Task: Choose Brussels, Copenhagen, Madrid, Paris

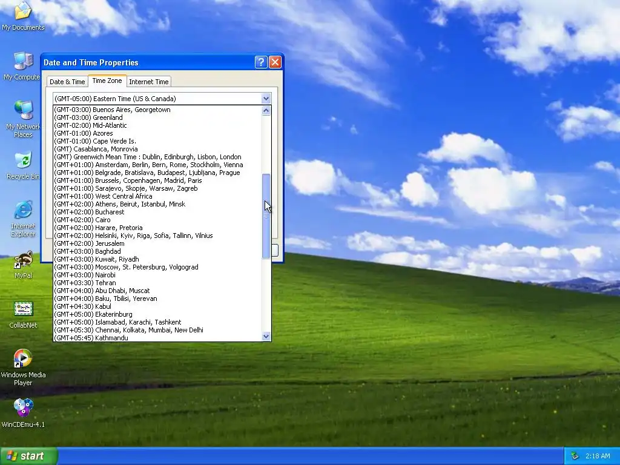Action: click(x=157, y=180)
